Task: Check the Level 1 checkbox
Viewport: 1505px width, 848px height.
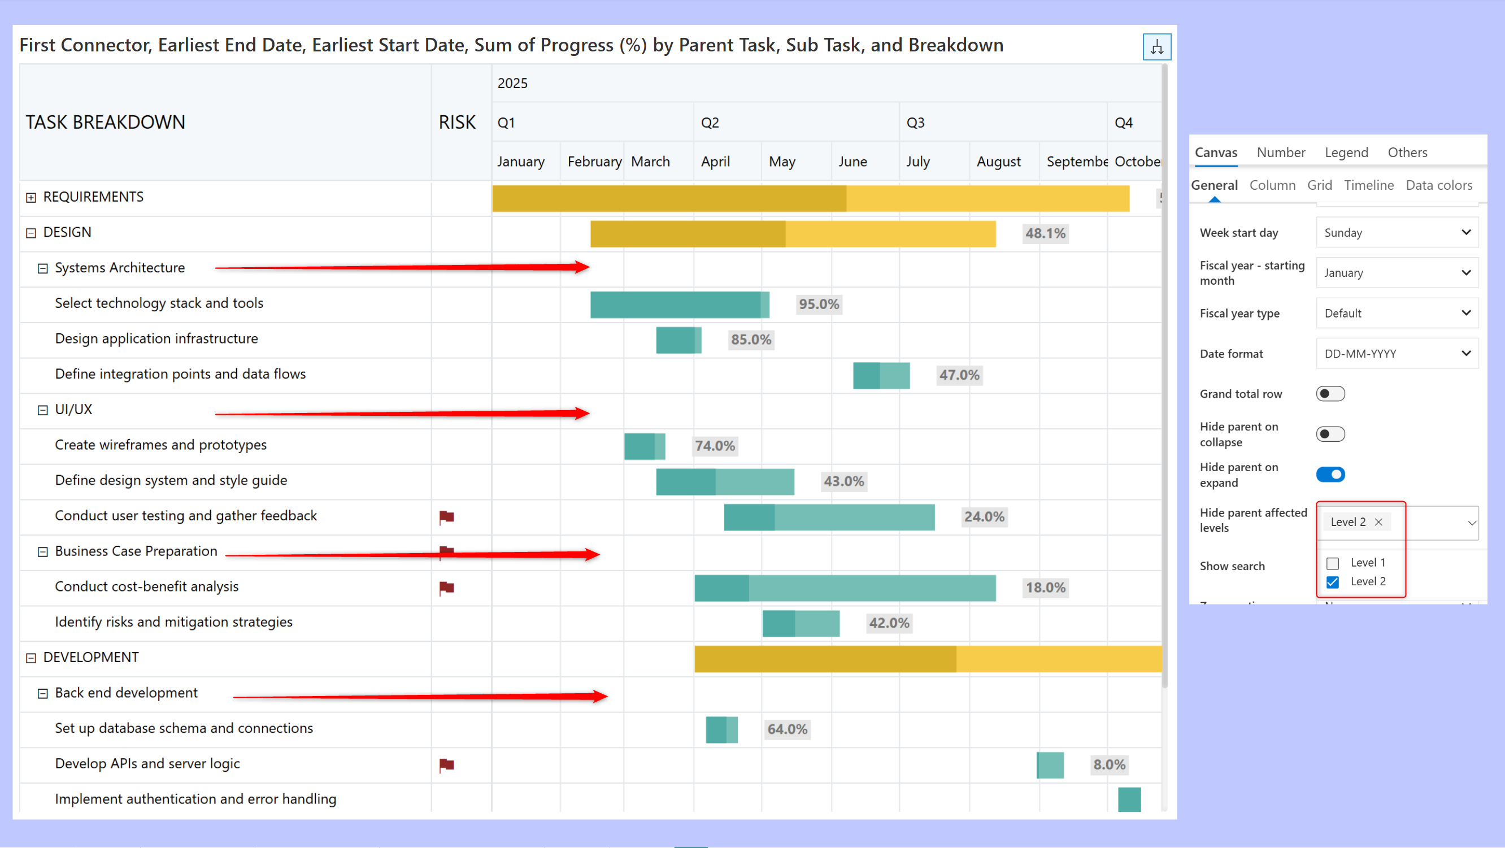Action: click(1332, 563)
